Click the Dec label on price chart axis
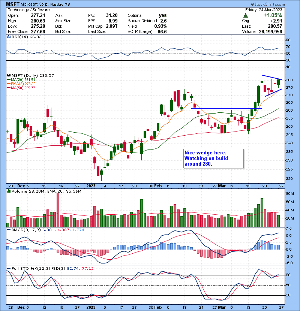Screen dimensions: 300x311 tap(21, 186)
